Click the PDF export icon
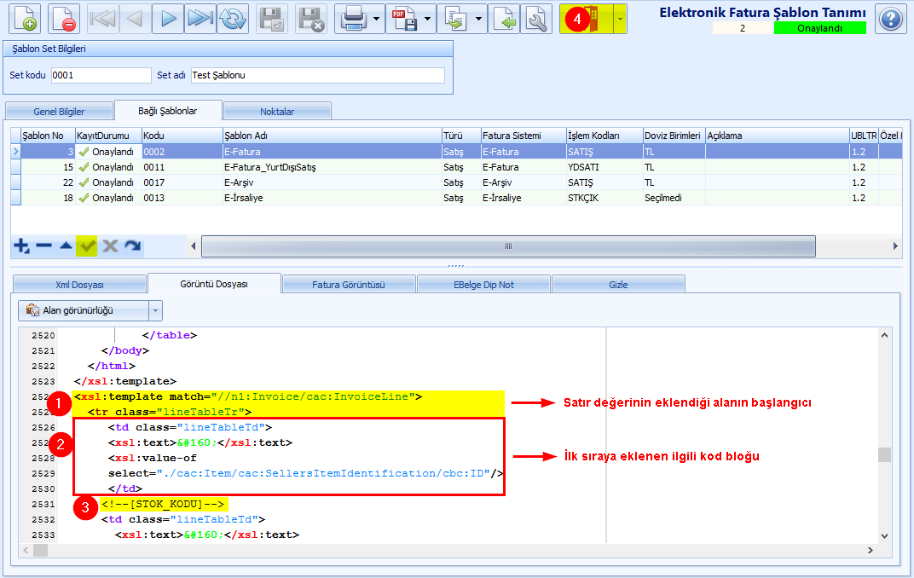Image resolution: width=914 pixels, height=578 pixels. tap(404, 19)
